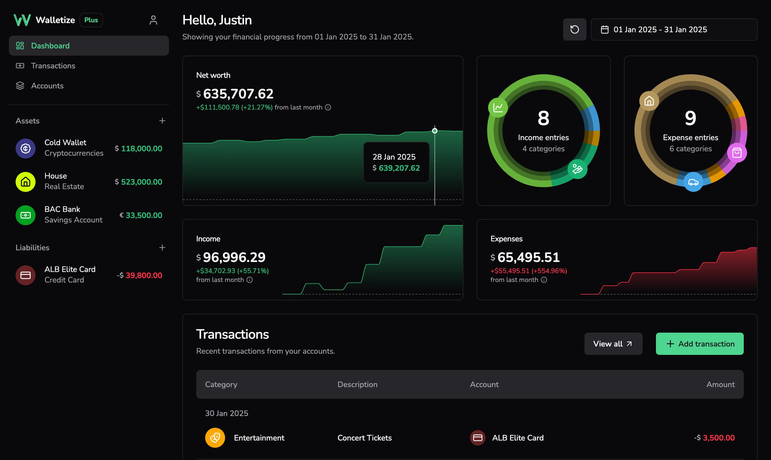
Task: Open the Entertainment category icon on Concert Tickets
Action: click(215, 438)
